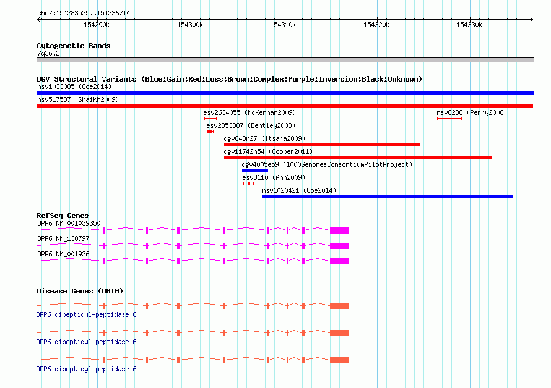Click the 7q36.2 cytogenetic band bar
551x388 pixels.
pyautogui.click(x=285, y=60)
